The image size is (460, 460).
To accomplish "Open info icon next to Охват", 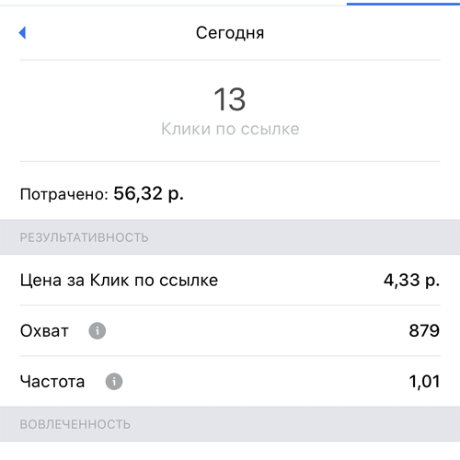I will click(x=98, y=331).
